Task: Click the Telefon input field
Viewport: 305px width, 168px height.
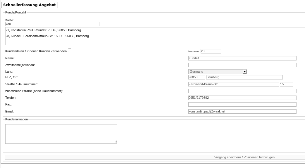Action: click(242, 98)
